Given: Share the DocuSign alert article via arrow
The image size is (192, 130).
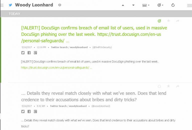Looking at the screenshot, I should click(x=177, y=21).
